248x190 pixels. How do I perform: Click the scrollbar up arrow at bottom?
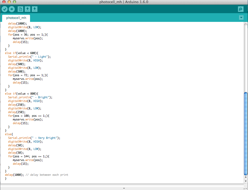click(246, 177)
